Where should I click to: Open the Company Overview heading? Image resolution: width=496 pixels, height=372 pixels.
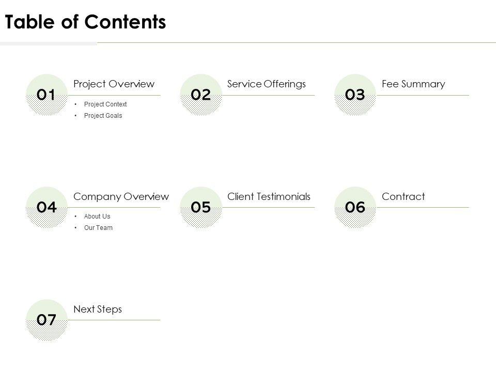(121, 197)
